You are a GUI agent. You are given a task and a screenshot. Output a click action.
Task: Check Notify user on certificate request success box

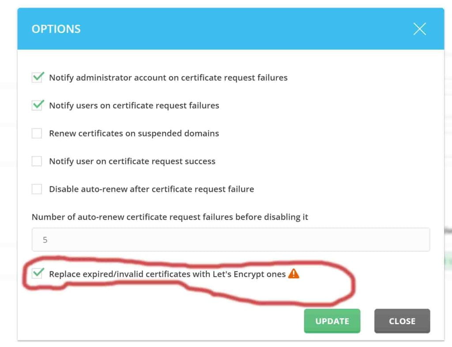click(37, 161)
